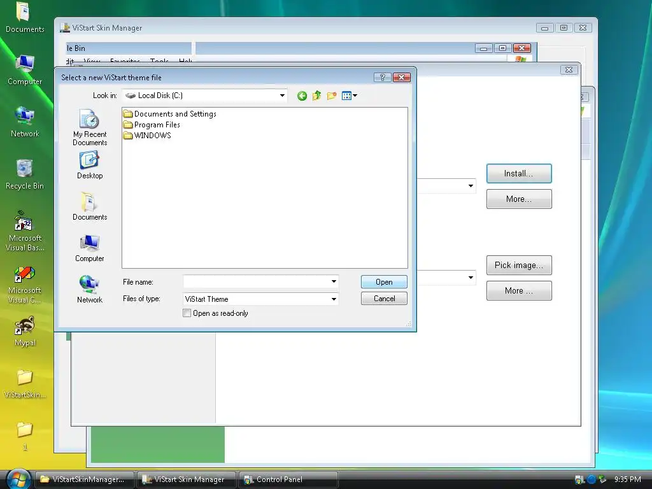Expand the File name dropdown arrow
652x489 pixels.
[x=334, y=282]
